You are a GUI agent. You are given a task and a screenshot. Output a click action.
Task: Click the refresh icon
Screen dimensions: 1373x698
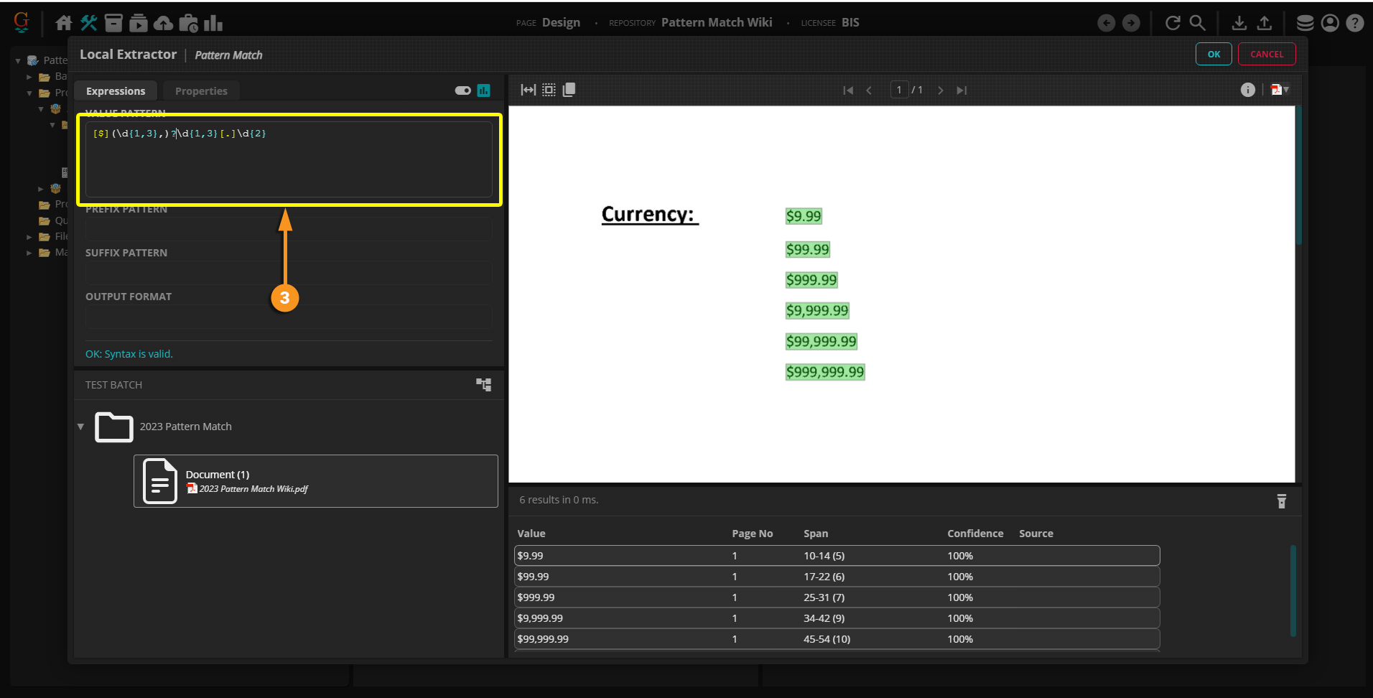1173,23
